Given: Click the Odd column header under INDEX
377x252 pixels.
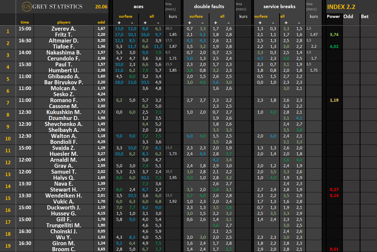Looking at the screenshot, I should tap(348, 16).
